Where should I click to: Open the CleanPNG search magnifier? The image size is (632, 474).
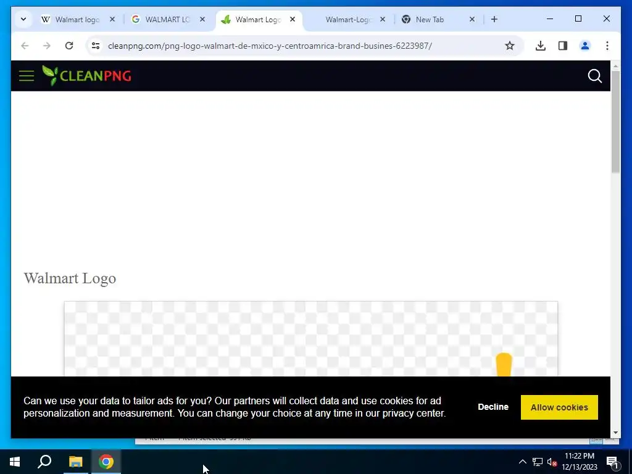(594, 76)
